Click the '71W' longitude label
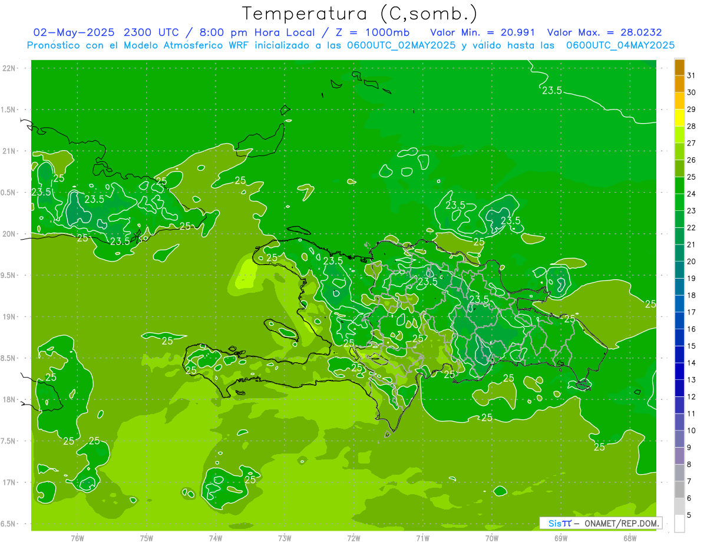The height and width of the screenshot is (546, 707). tap(422, 538)
